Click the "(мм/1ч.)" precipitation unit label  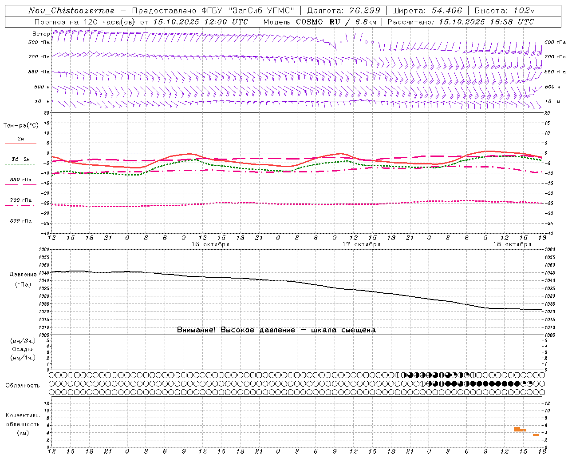pyautogui.click(x=23, y=358)
